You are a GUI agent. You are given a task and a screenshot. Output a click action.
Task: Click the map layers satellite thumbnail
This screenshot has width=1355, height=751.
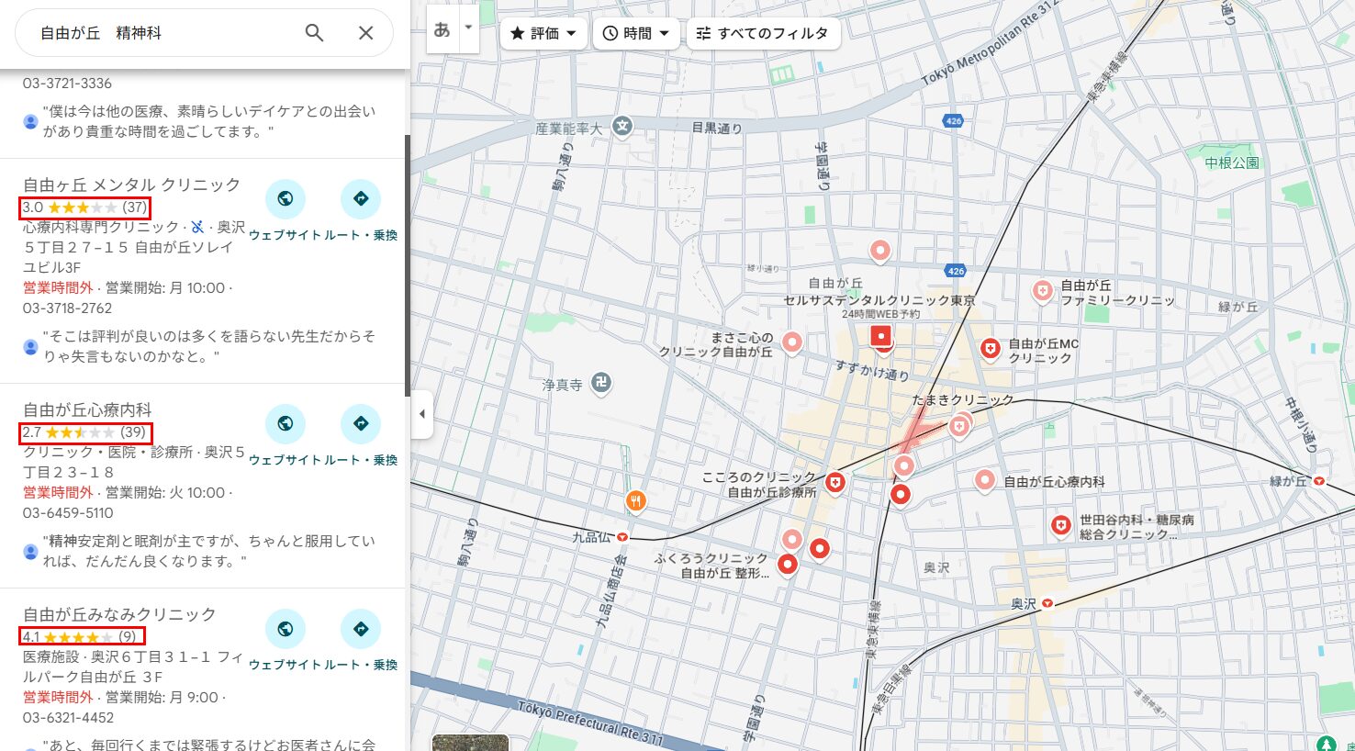pos(470,742)
